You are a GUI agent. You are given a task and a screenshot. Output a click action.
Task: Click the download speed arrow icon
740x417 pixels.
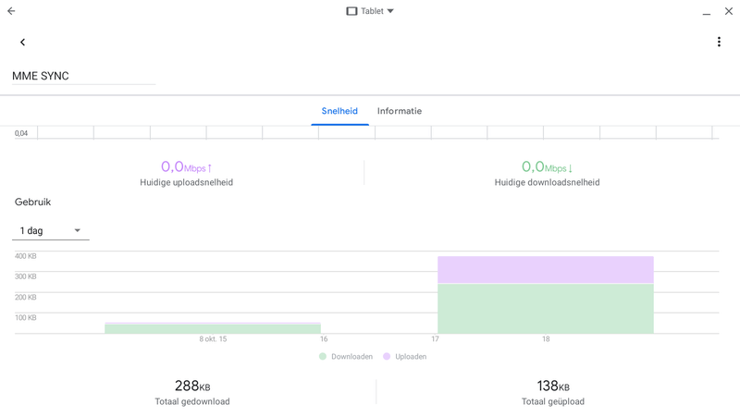click(x=571, y=168)
